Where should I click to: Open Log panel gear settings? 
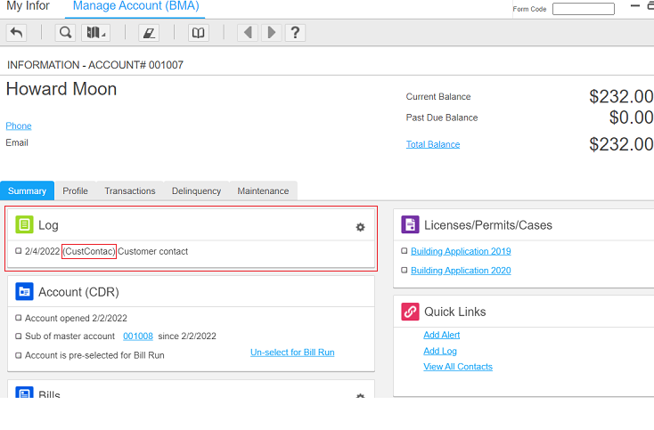(360, 227)
